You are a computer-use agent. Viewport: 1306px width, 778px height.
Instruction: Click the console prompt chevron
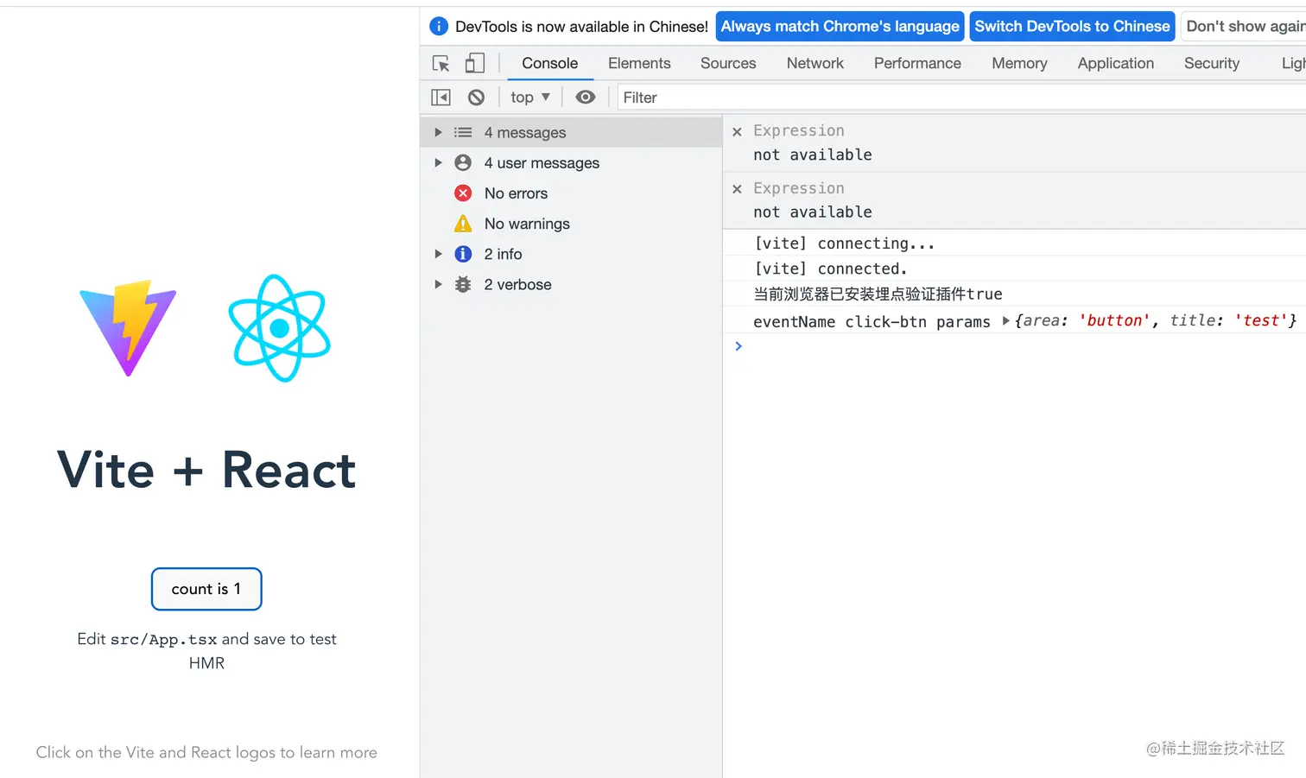click(x=739, y=345)
